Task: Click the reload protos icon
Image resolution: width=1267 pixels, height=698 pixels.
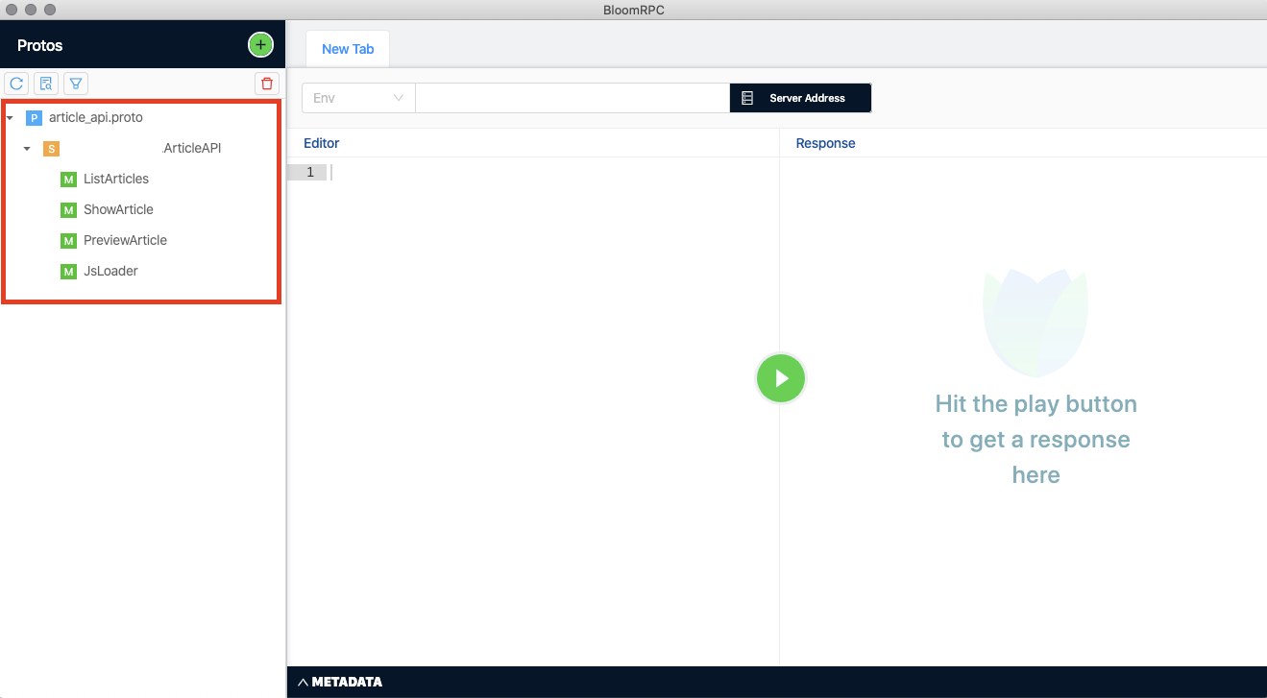Action: (16, 84)
